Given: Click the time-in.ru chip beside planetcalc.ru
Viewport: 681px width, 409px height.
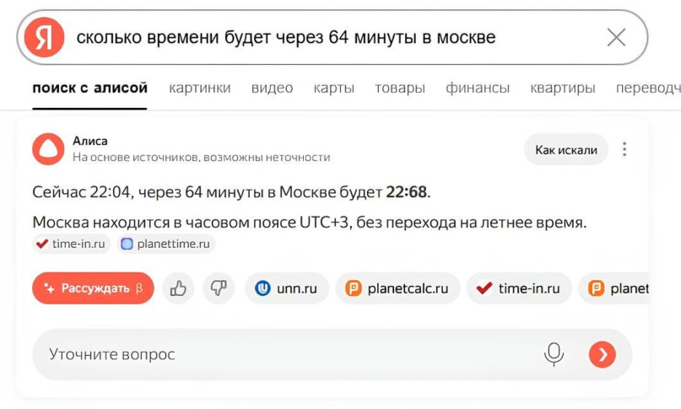Looking at the screenshot, I should pyautogui.click(x=518, y=288).
